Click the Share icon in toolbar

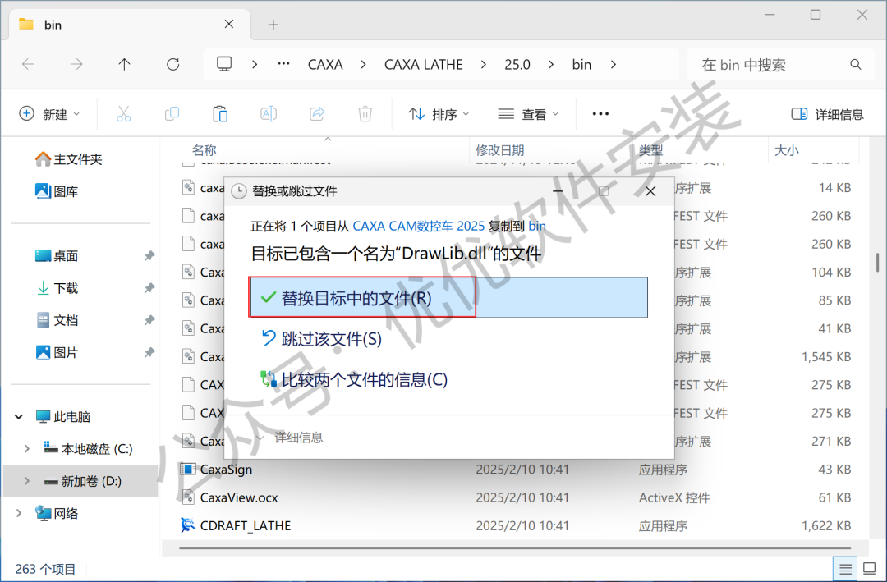(x=317, y=113)
